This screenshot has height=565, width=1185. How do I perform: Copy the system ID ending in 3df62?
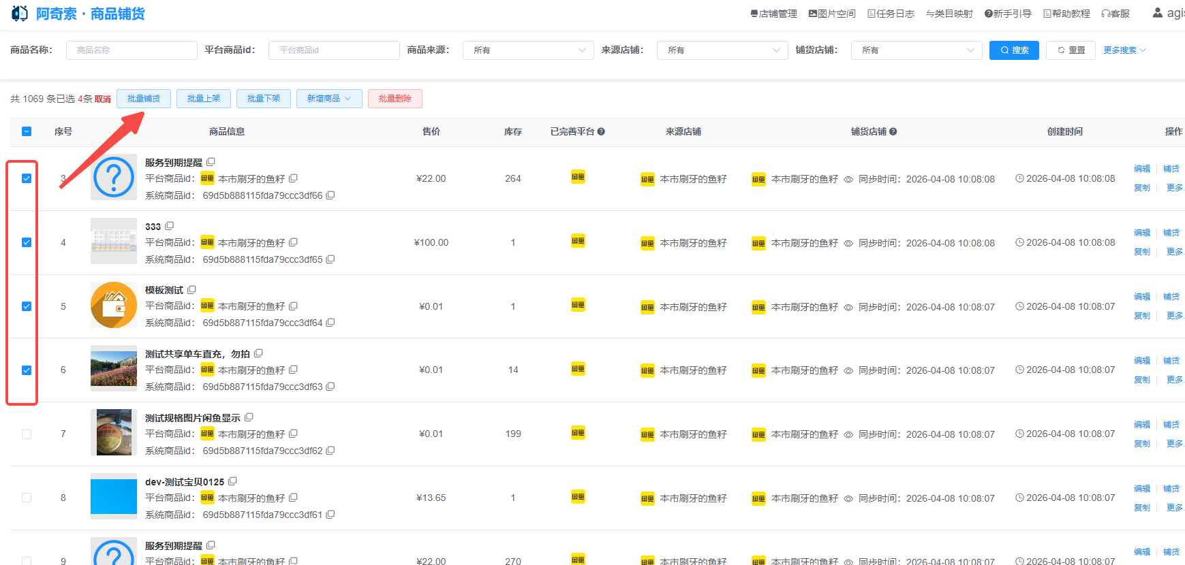point(330,451)
